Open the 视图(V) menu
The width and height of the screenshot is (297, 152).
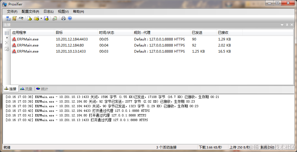[63, 12]
